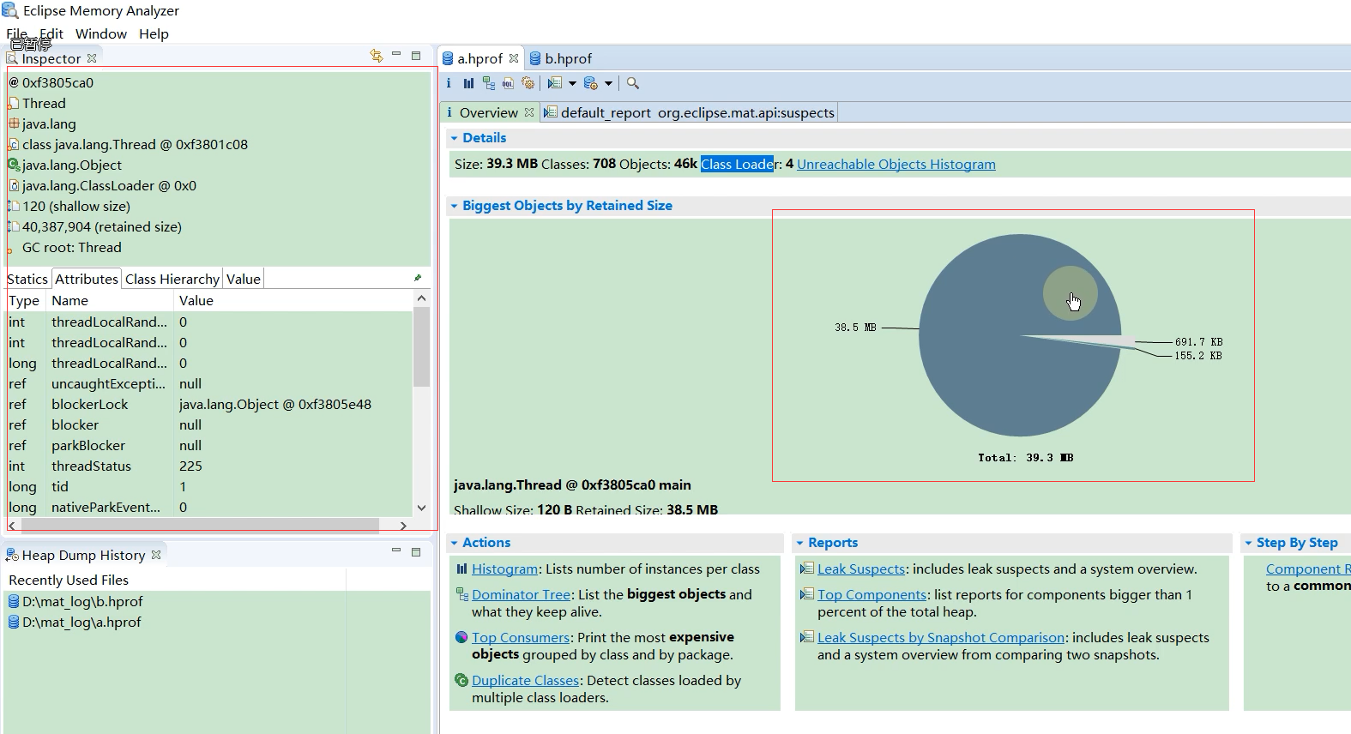Click the Inspector attributes vertical scrollbar

[x=421, y=402]
